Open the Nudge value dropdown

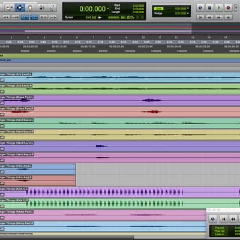(188, 13)
